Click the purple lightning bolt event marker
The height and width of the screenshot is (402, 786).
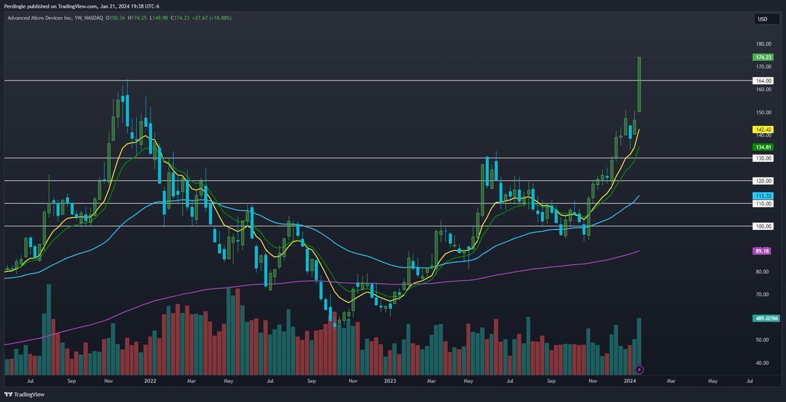point(639,369)
